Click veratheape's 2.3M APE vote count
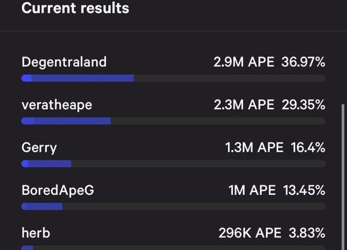This screenshot has height=250, width=347. pos(244,105)
